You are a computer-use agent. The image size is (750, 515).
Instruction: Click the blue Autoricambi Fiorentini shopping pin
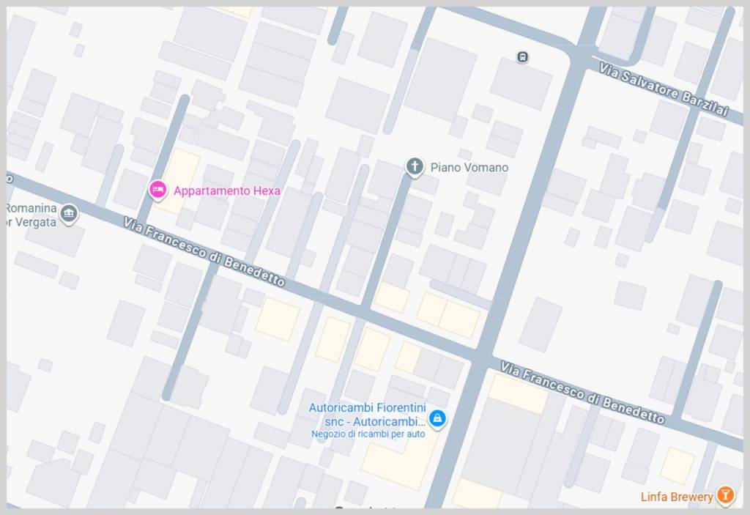click(x=437, y=418)
